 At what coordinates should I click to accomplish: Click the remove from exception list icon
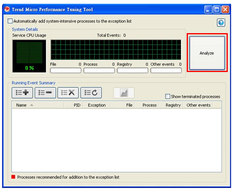coord(45,93)
